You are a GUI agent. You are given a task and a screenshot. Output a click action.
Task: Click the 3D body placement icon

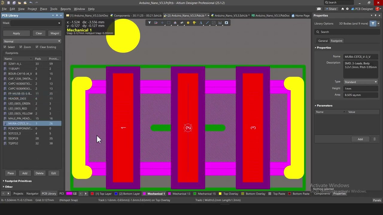(x=182, y=23)
